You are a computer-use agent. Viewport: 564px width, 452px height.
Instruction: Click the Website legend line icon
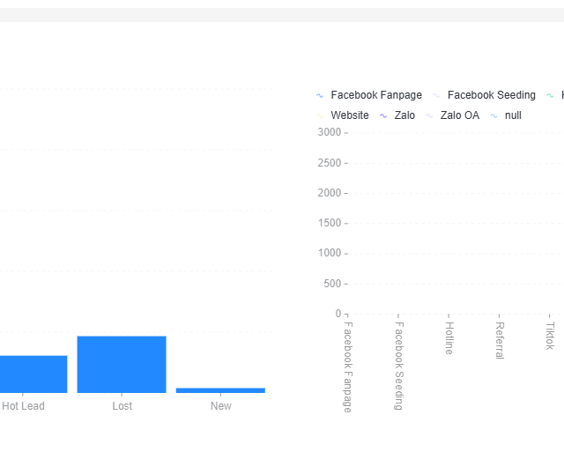click(320, 115)
